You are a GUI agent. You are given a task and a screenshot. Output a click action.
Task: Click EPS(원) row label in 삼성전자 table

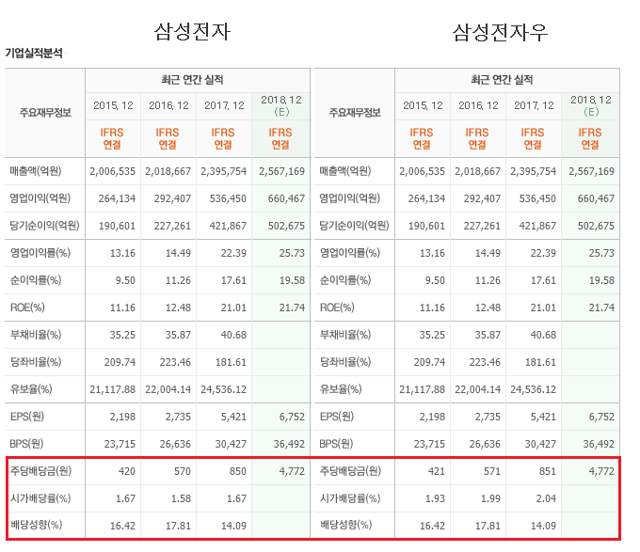27,417
